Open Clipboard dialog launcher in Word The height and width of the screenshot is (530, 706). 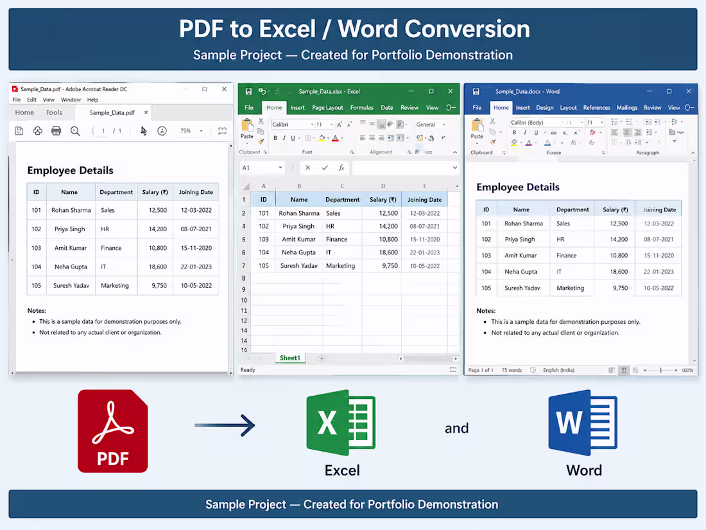point(503,153)
